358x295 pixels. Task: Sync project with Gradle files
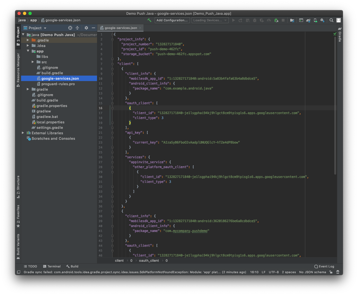[308, 20]
